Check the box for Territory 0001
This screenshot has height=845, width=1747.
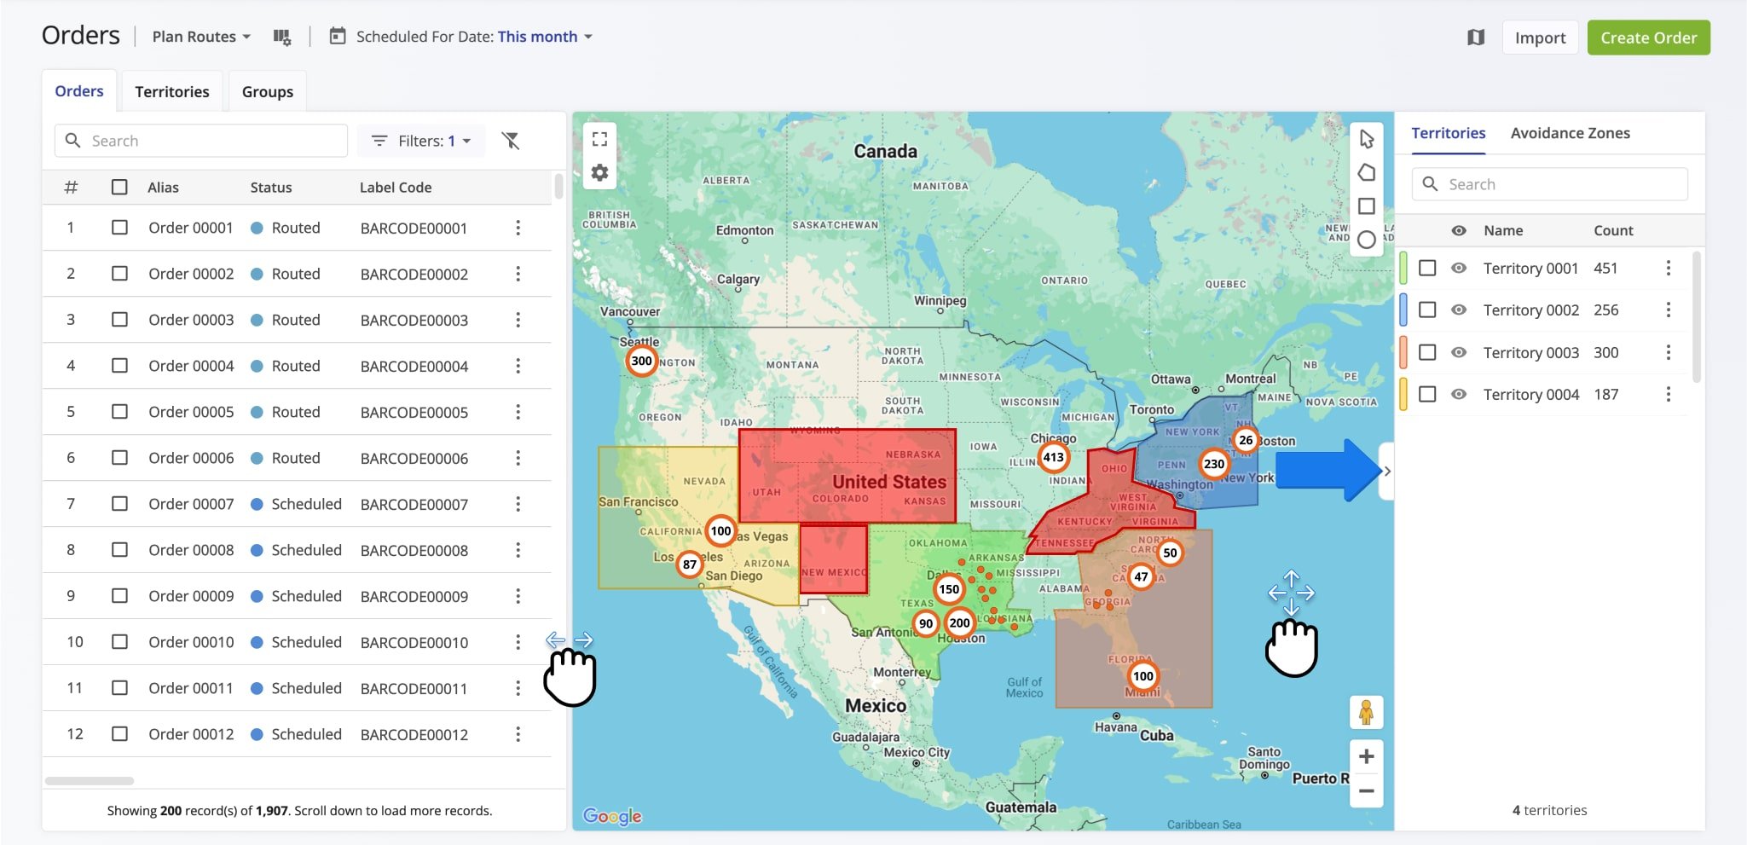click(1427, 268)
